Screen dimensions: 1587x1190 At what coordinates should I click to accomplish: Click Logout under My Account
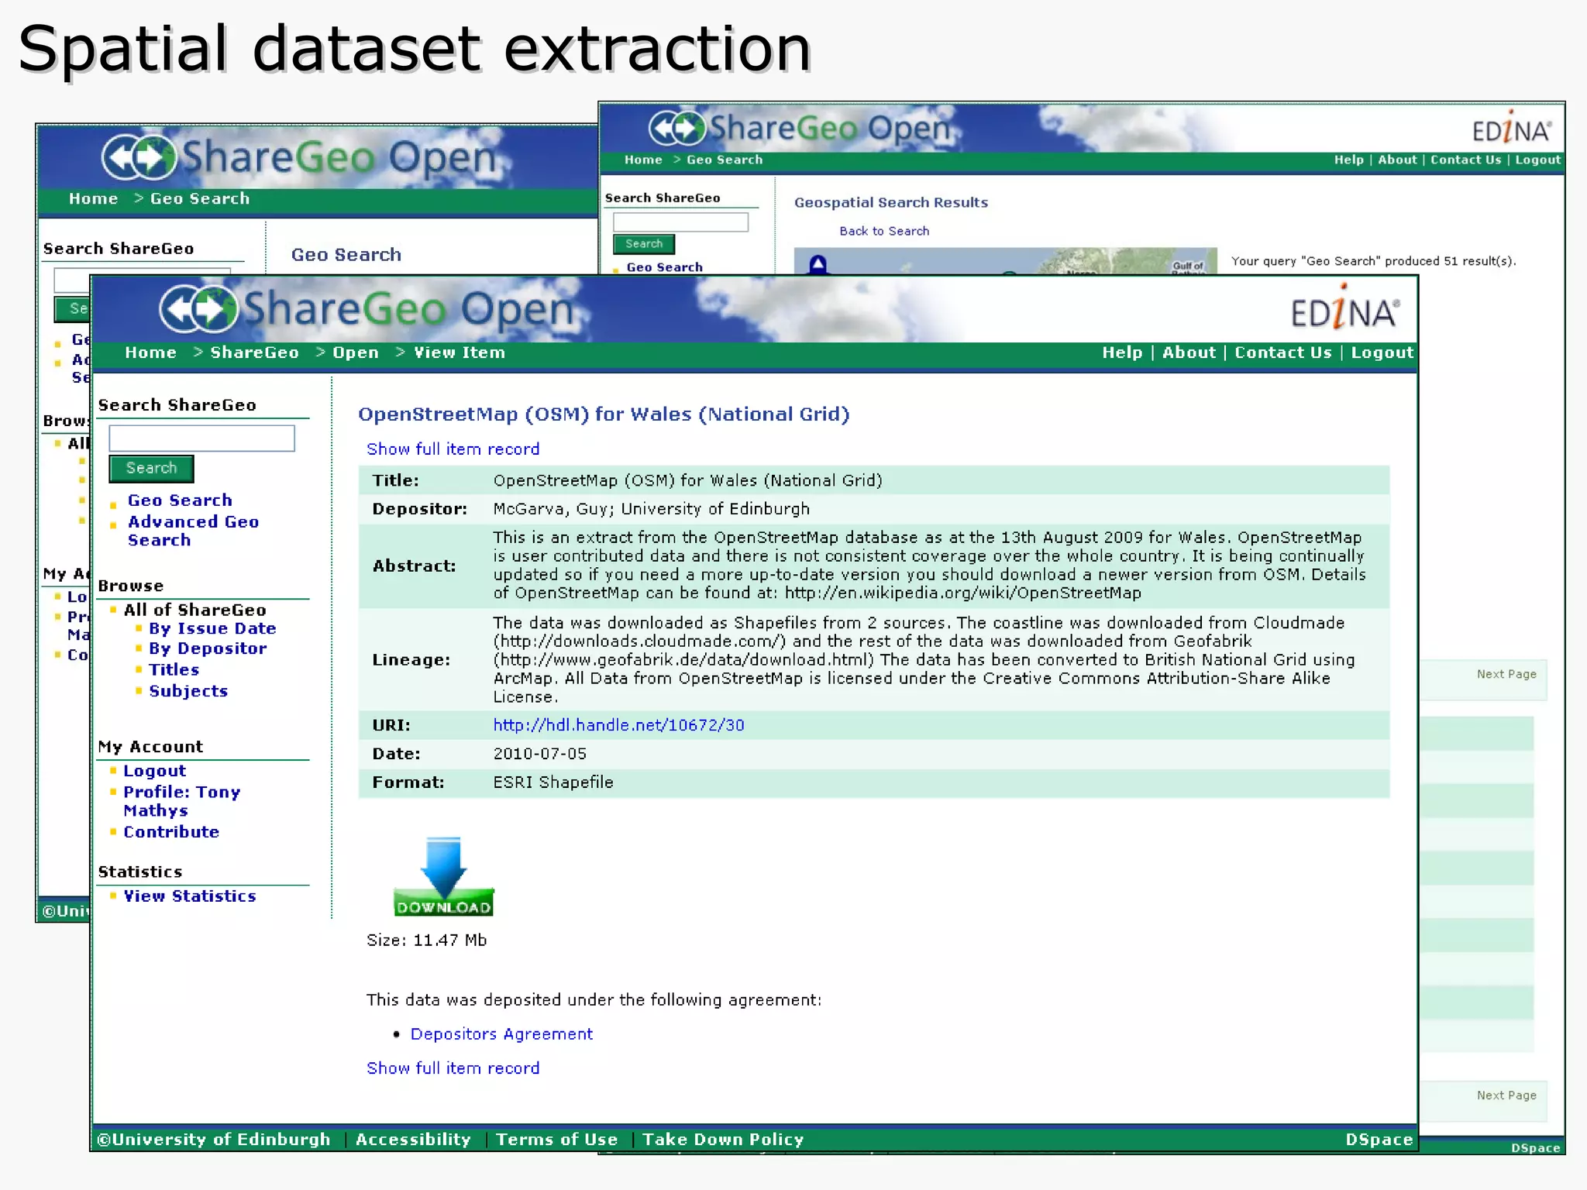tap(154, 771)
